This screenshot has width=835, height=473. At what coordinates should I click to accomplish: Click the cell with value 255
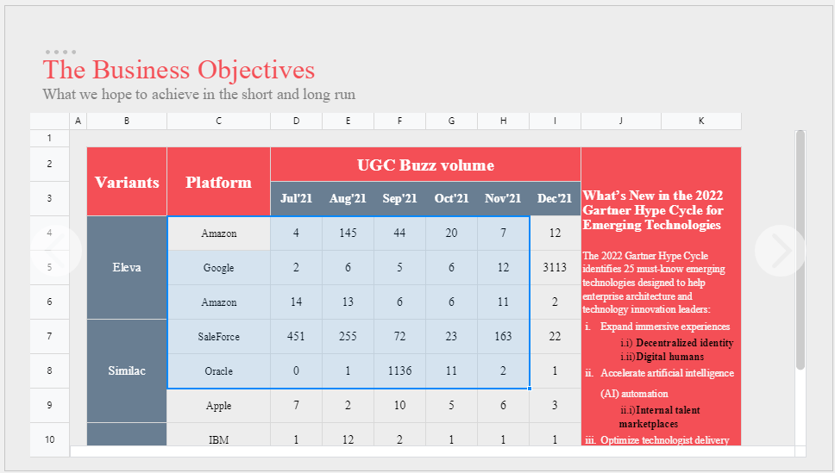coord(348,336)
